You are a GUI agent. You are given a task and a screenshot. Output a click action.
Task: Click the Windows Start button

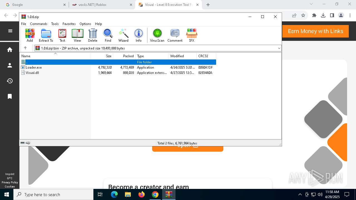[x=7, y=194]
